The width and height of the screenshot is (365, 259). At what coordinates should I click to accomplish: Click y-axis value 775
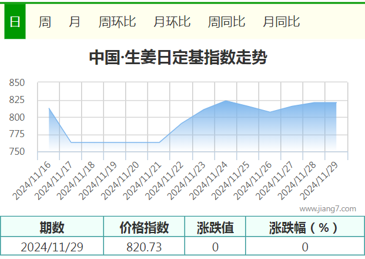[x=17, y=134]
